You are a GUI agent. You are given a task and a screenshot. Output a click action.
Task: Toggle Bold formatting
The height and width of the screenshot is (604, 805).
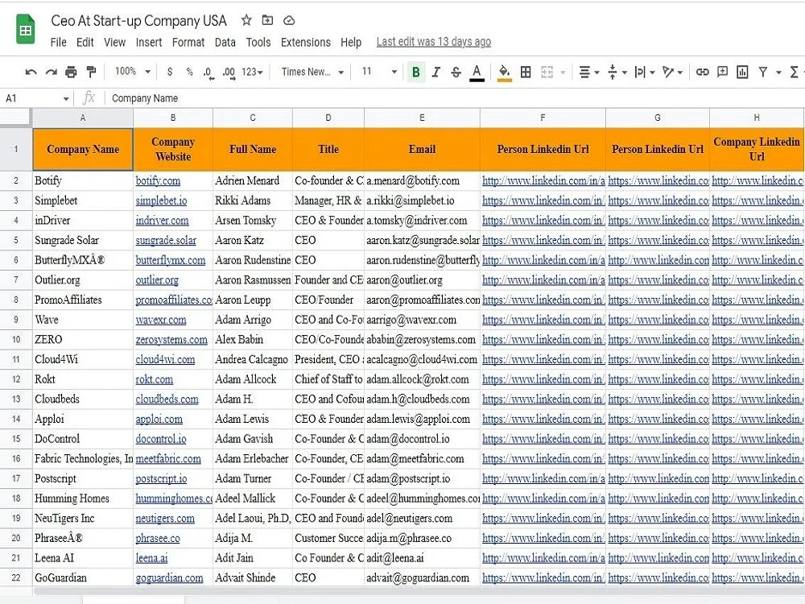tap(416, 72)
